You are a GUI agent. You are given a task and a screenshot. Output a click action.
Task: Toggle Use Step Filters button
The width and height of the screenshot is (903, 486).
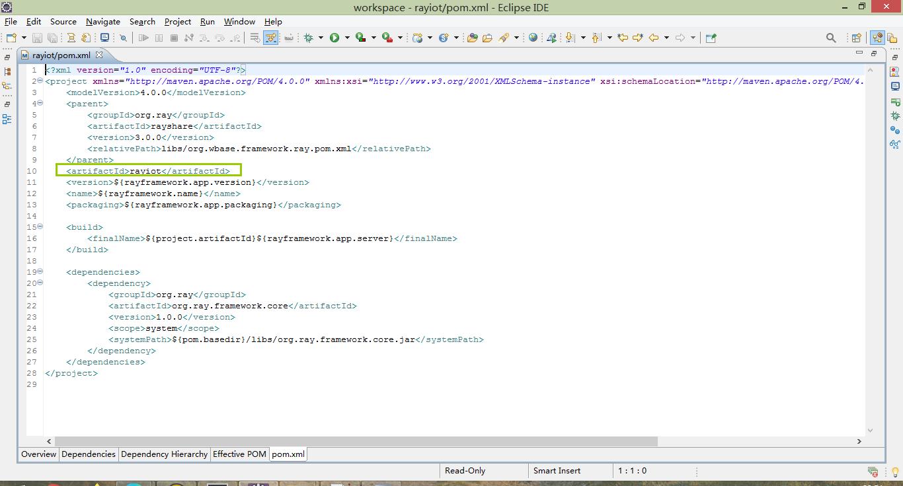click(x=270, y=38)
